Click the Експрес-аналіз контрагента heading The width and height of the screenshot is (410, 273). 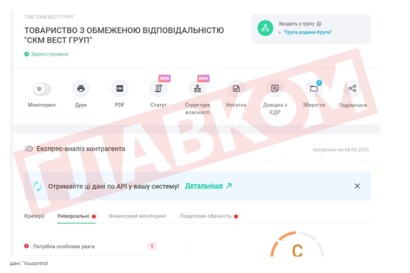[x=81, y=149]
